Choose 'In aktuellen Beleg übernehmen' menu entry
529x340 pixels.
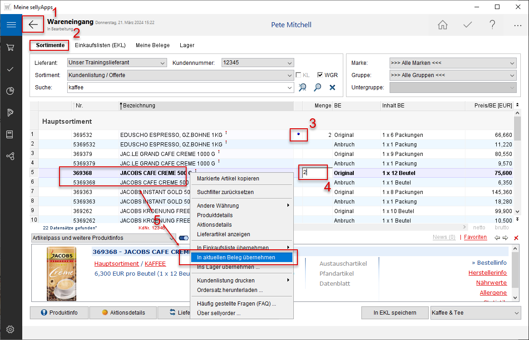tap(236, 257)
